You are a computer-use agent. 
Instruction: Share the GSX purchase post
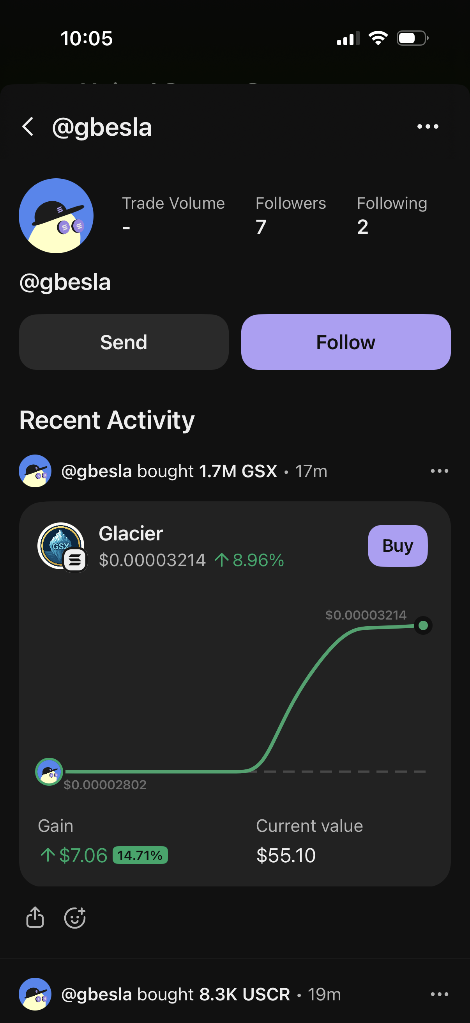[x=35, y=917]
